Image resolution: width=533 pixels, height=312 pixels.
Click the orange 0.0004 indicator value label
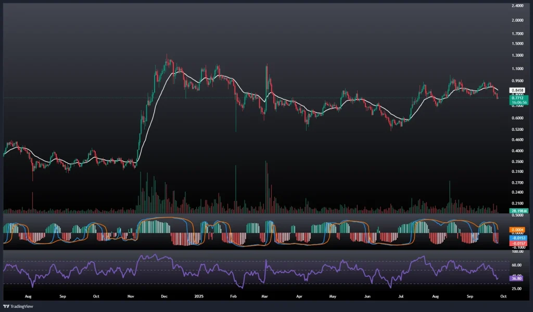pos(518,230)
